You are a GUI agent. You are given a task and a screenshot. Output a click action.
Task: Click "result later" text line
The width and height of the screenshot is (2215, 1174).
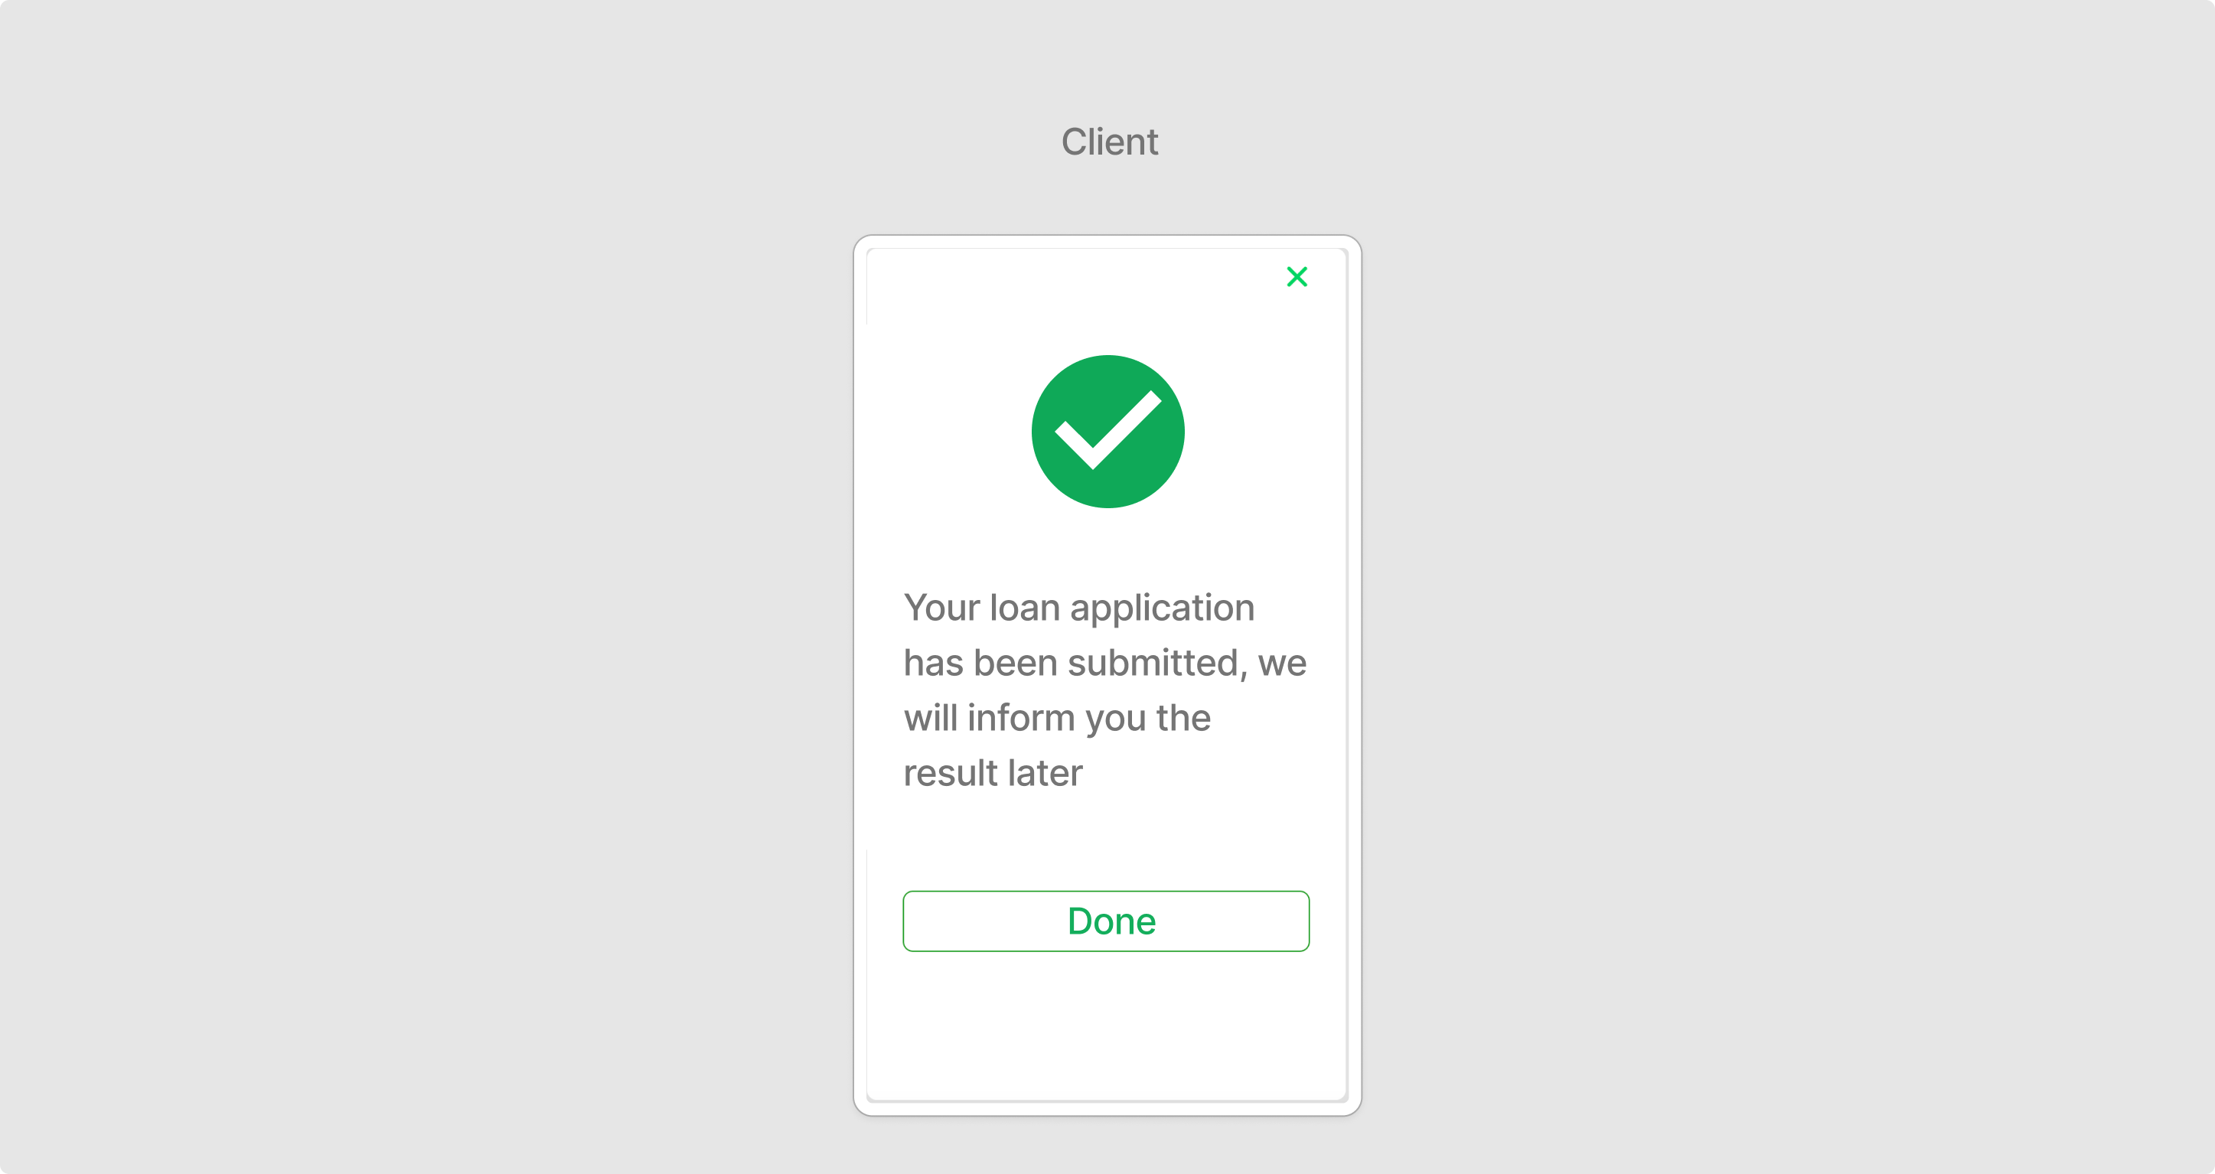[x=992, y=773]
